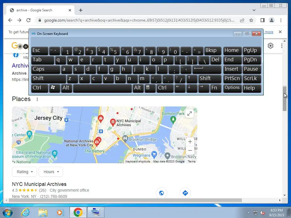Open the Chrome profile avatar
This screenshot has height=218, width=291.
pos(271,20)
